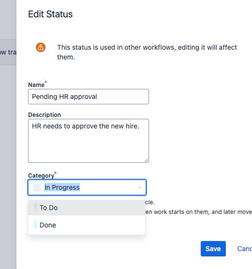Click the description box resize grip
The image size is (252, 269).
(x=147, y=160)
